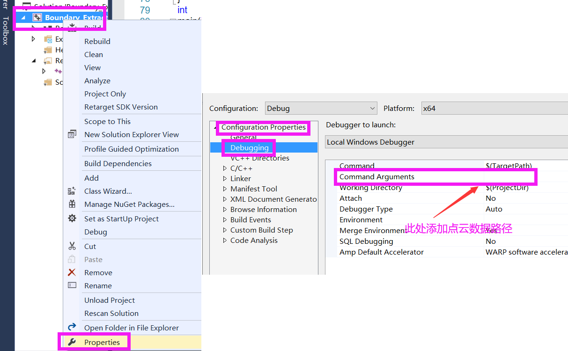The image size is (568, 351).
Task: Choose Manage NuGet Packages... entry
Action: (x=129, y=204)
